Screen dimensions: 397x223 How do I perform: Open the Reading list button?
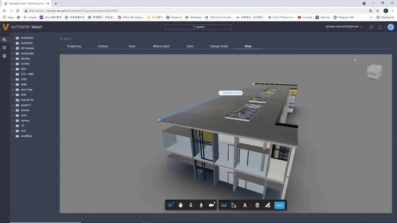click(385, 17)
